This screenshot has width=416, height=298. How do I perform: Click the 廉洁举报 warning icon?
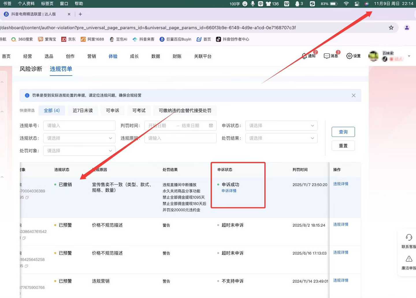(x=409, y=259)
